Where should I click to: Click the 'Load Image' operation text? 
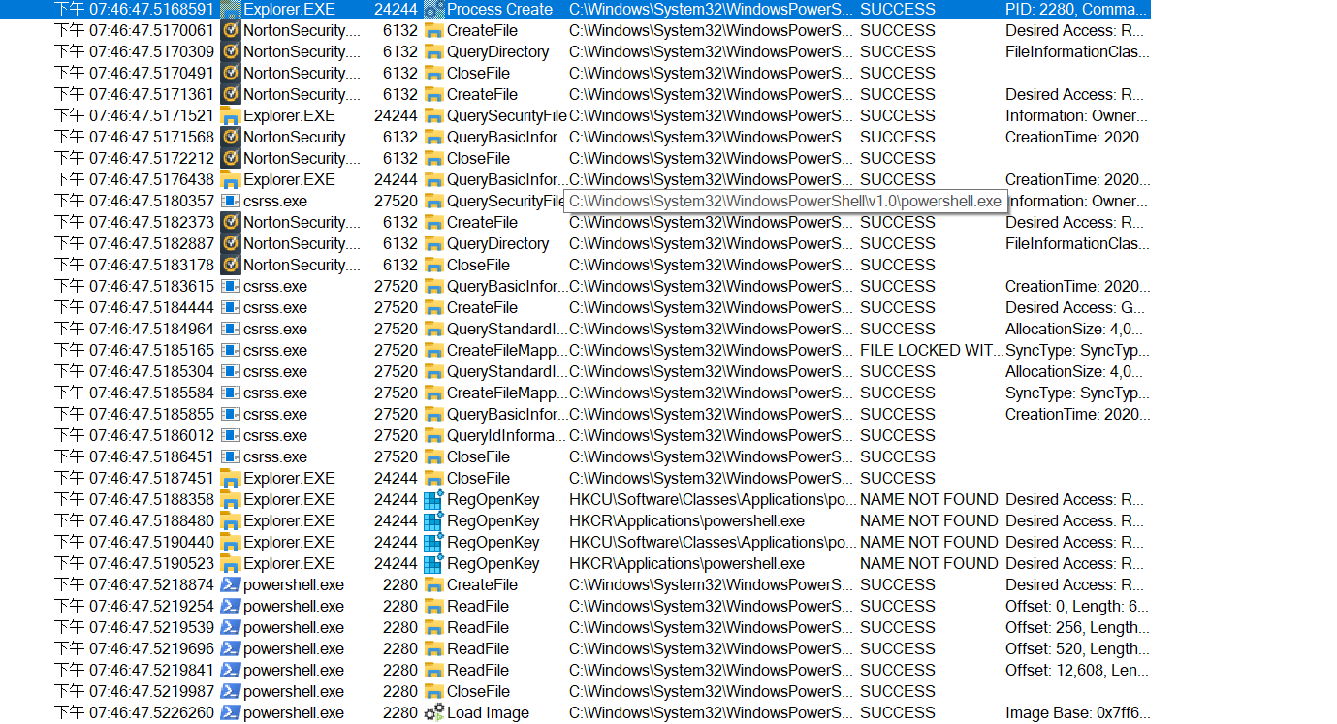pyautogui.click(x=488, y=713)
